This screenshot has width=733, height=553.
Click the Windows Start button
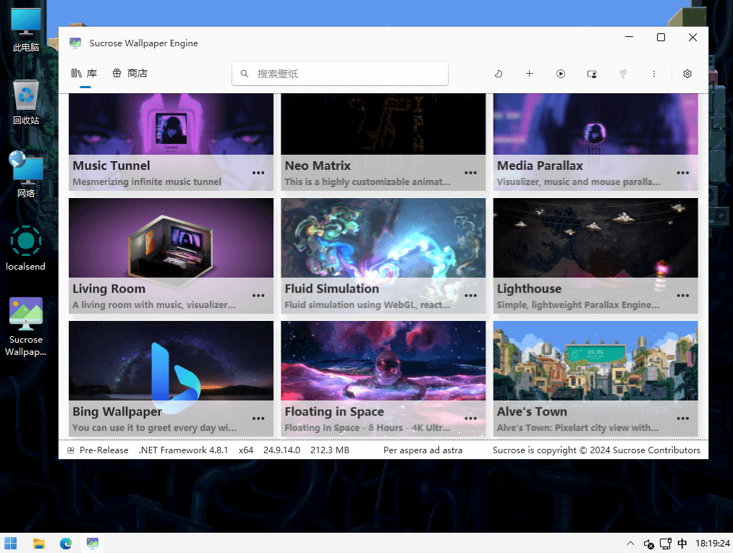point(11,544)
